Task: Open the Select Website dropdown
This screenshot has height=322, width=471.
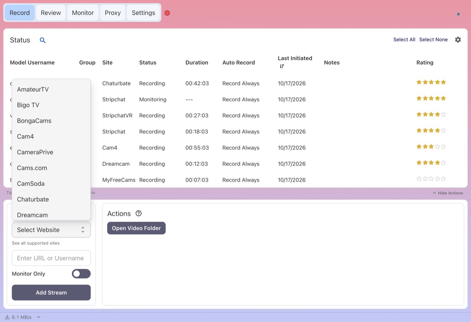Action: pyautogui.click(x=51, y=230)
